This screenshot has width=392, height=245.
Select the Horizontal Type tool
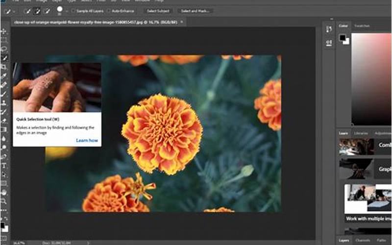coord(4,166)
